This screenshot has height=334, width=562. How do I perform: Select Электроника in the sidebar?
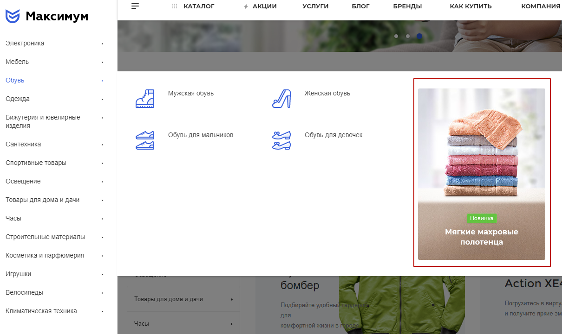pyautogui.click(x=25, y=43)
